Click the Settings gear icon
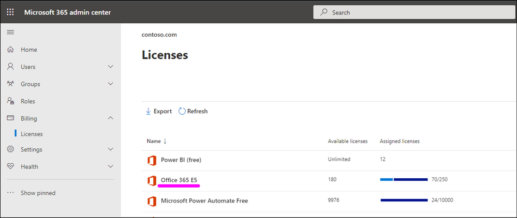The height and width of the screenshot is (218, 517). [x=10, y=149]
